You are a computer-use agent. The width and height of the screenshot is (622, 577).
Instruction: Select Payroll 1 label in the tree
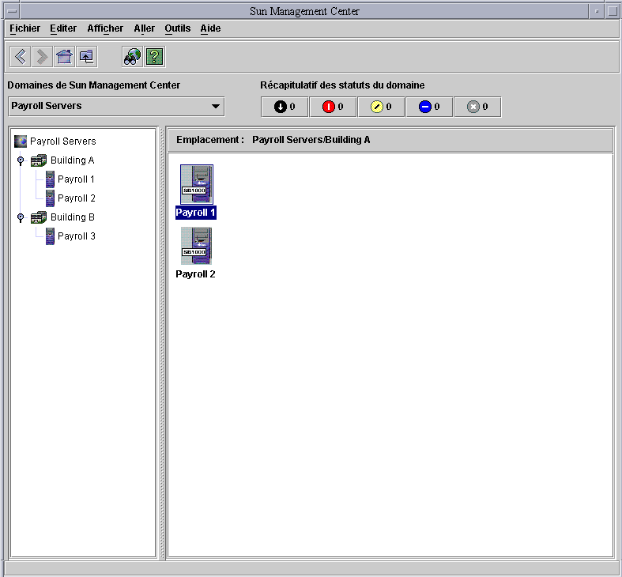[x=76, y=179]
